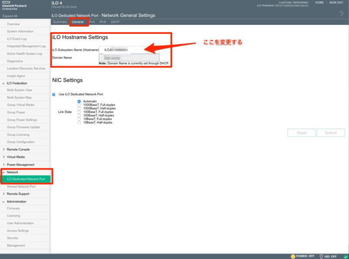
Task: Open the help question mark icon
Action: pos(341,15)
